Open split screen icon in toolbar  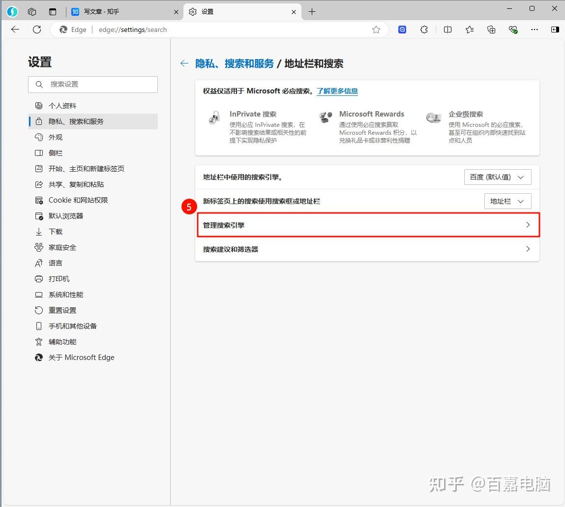(447, 30)
